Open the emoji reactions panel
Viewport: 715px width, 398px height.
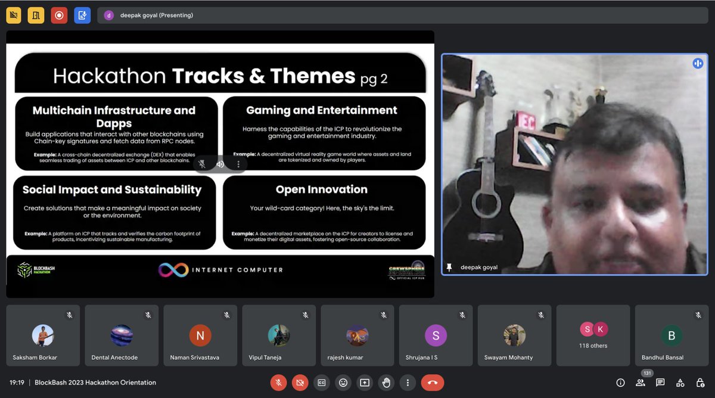pyautogui.click(x=343, y=383)
